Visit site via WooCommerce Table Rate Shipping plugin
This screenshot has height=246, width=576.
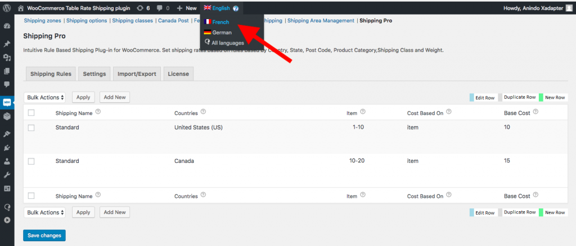point(74,8)
